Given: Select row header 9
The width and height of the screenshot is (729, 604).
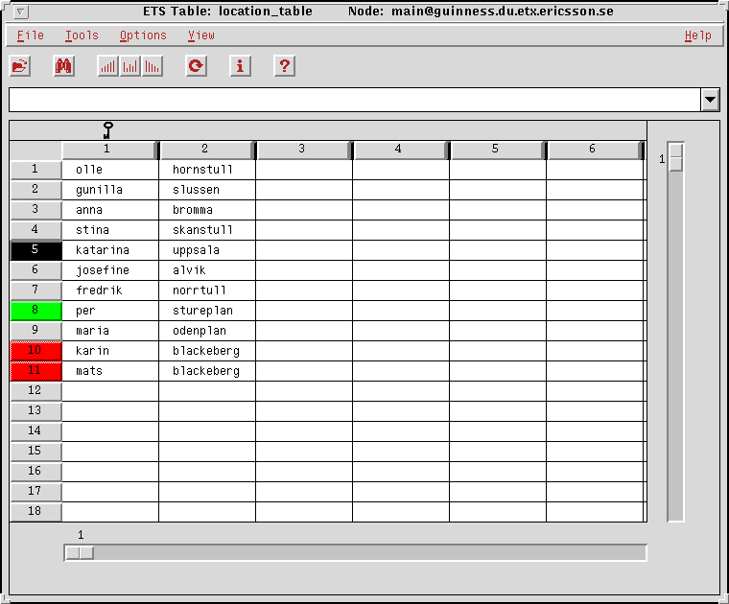Looking at the screenshot, I should [35, 331].
